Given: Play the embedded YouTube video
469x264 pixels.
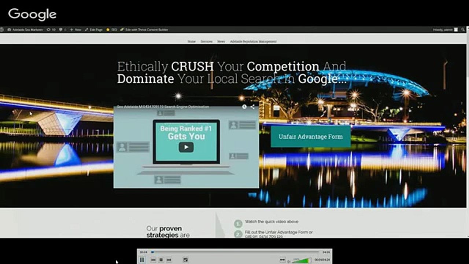Looking at the screenshot, I should click(186, 147).
